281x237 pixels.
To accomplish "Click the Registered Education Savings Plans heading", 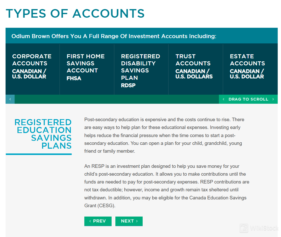I will pyautogui.click(x=43, y=134).
